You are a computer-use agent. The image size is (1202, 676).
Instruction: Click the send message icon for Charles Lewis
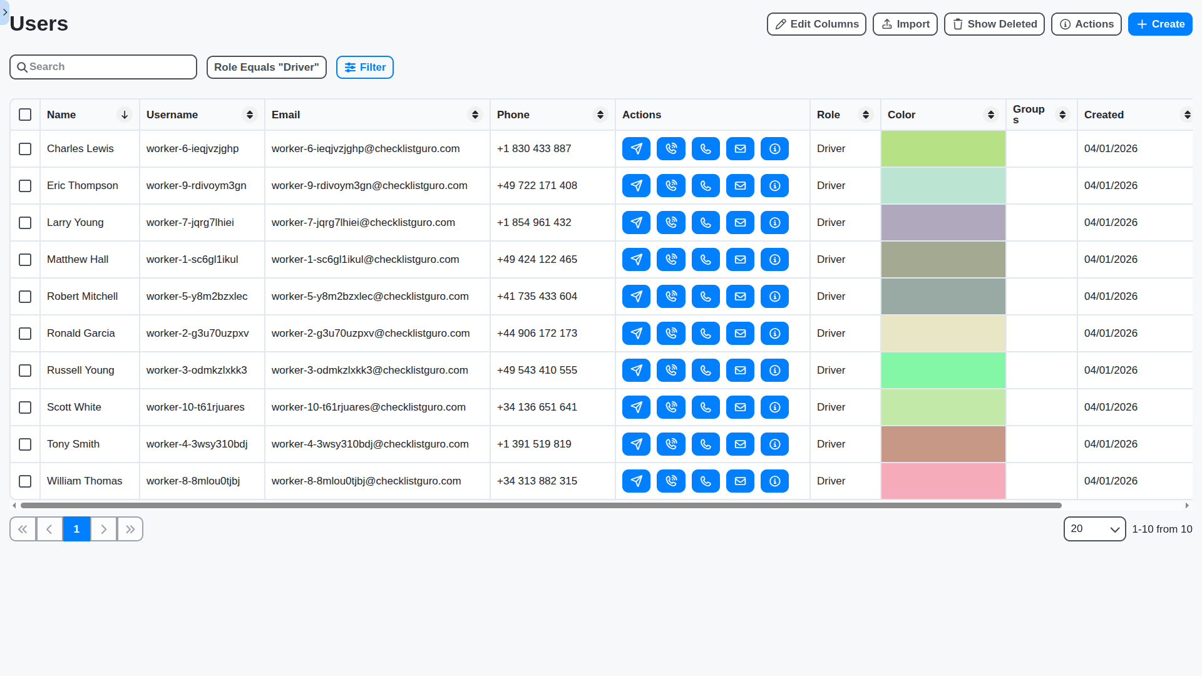click(636, 149)
